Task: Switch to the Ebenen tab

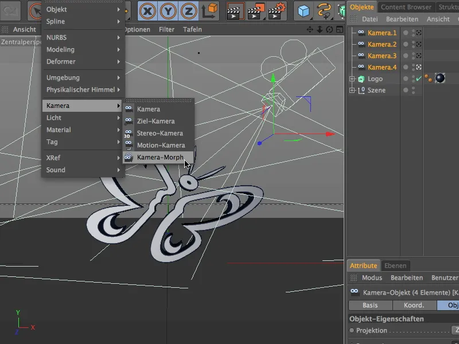Action: 395,265
